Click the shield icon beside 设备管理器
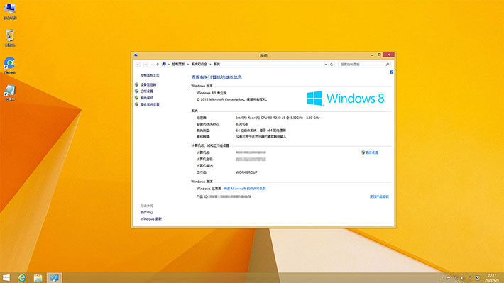504x283 pixels. pyautogui.click(x=136, y=85)
